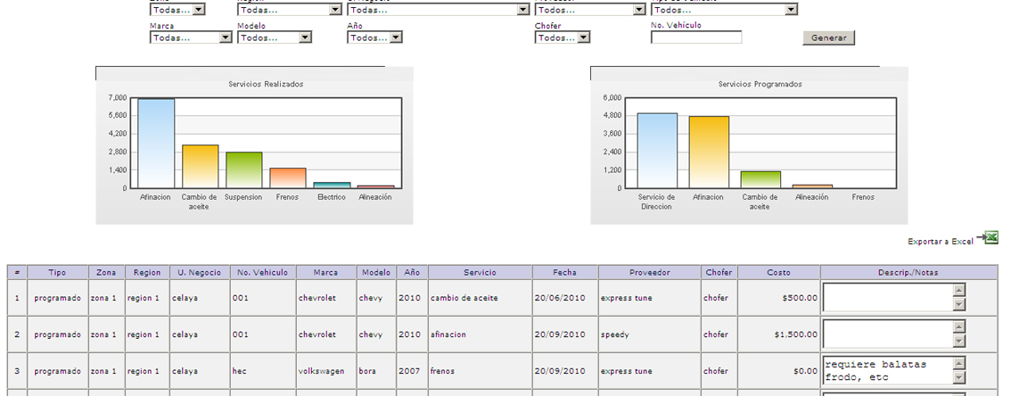Open the Año dropdown
1011x396 pixels.
pyautogui.click(x=374, y=37)
